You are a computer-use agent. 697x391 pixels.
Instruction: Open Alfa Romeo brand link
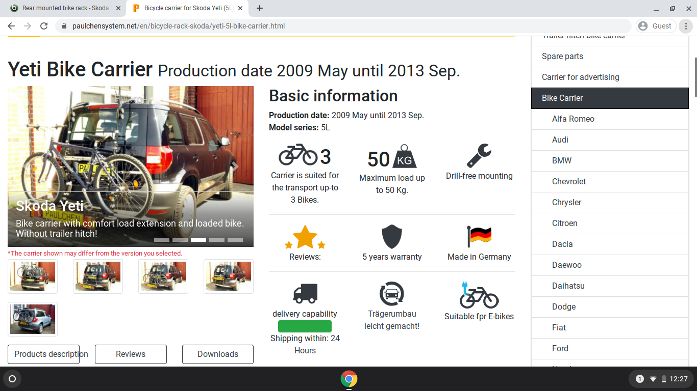(x=610, y=119)
